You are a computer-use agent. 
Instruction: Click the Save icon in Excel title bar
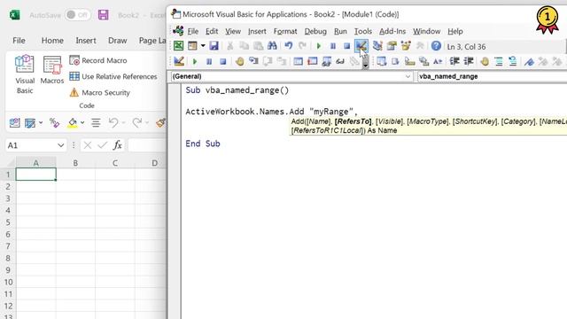(x=103, y=15)
